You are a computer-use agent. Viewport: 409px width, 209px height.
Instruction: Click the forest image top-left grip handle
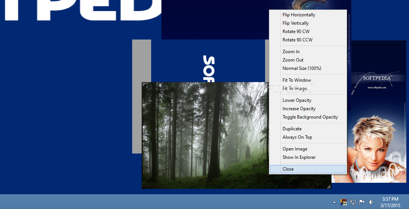point(144,84)
